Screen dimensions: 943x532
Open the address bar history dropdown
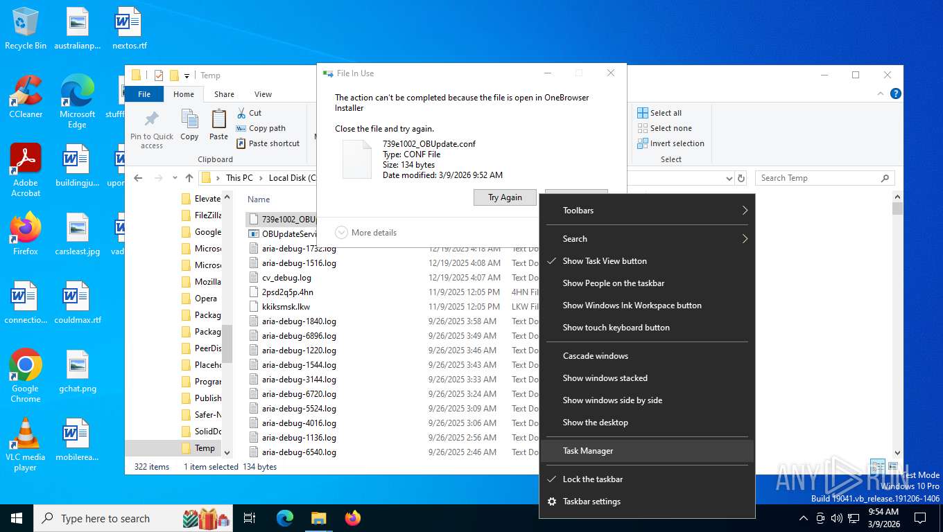pyautogui.click(x=729, y=178)
